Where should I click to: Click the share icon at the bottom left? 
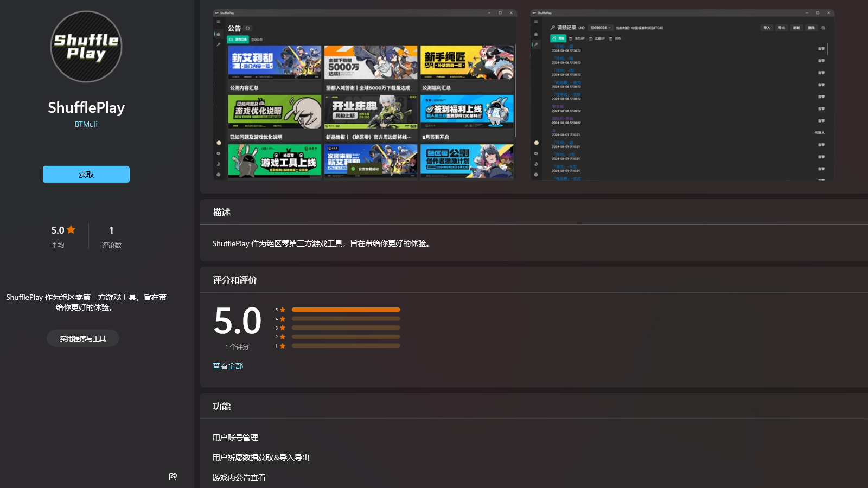tap(173, 477)
